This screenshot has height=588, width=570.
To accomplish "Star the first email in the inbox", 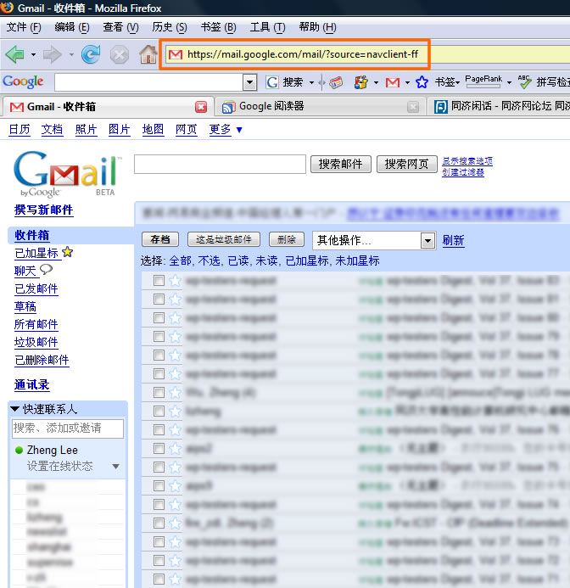I will [175, 280].
